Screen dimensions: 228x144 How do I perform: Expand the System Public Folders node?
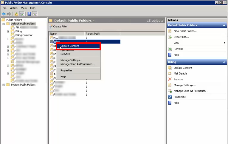pyautogui.click(x=4, y=85)
